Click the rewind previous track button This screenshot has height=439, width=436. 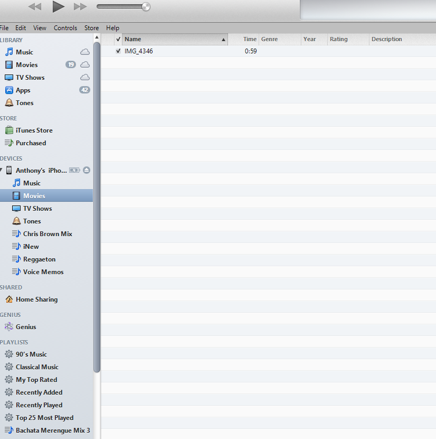point(35,6)
